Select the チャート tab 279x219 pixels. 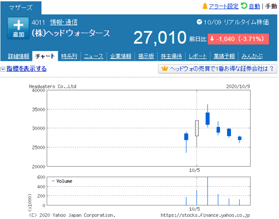45,56
